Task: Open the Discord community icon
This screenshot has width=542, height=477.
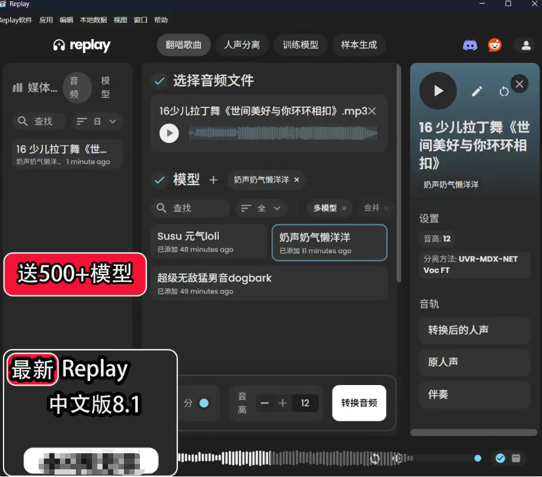Action: [x=470, y=45]
